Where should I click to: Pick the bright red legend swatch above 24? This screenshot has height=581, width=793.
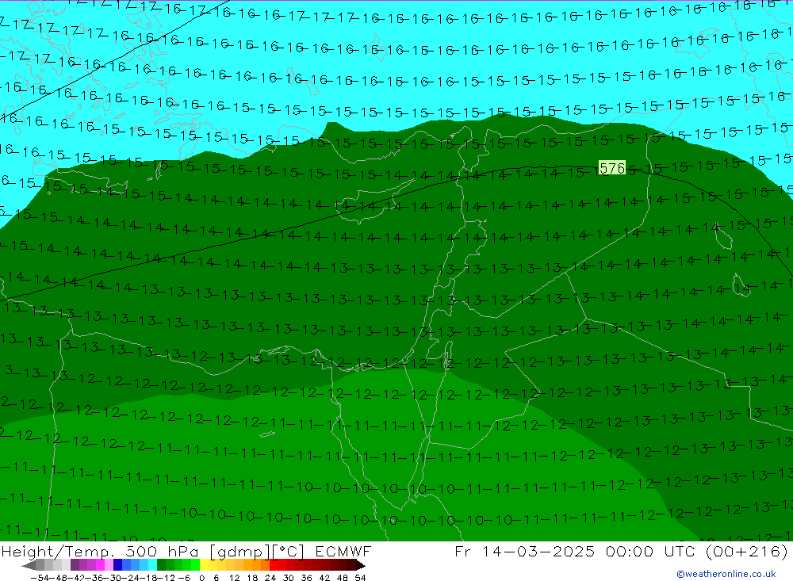(x=274, y=565)
